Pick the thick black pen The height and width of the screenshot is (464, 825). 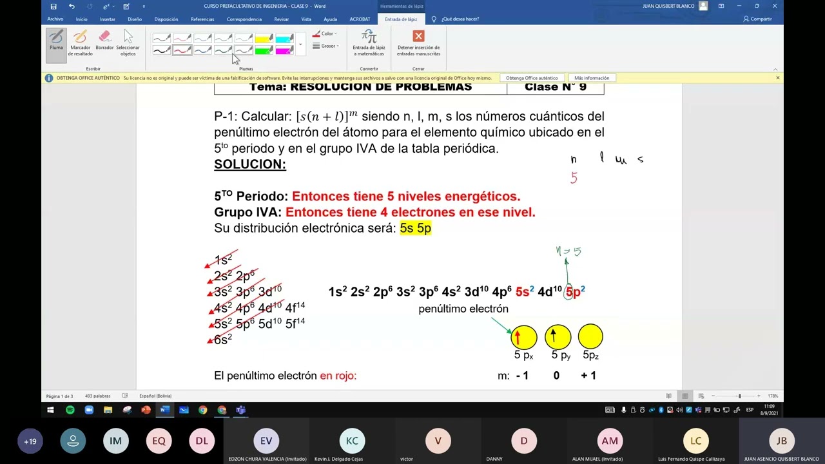click(x=162, y=50)
